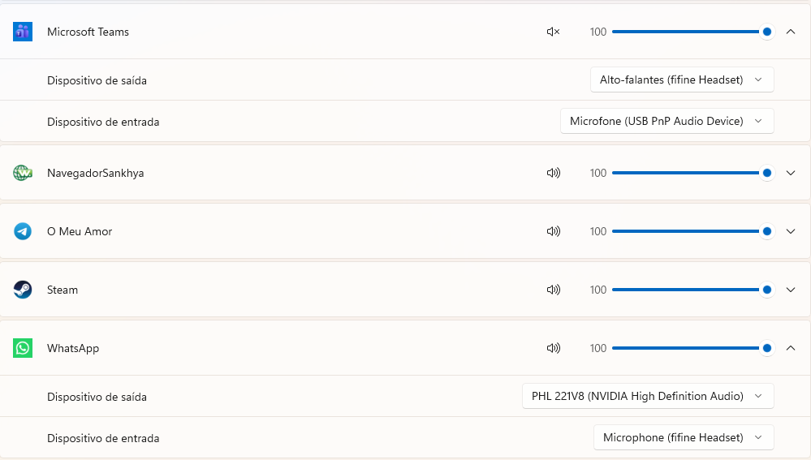This screenshot has height=460, width=811.
Task: Click the Steam volume slider handle
Action: click(767, 290)
